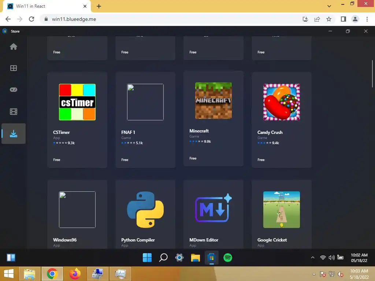Viewport: 375px width, 281px height.
Task: Install the app via address bar icon
Action: click(x=305, y=19)
